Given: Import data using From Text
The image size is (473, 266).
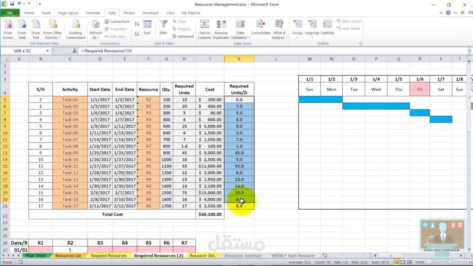Looking at the screenshot, I should click(x=35, y=30).
